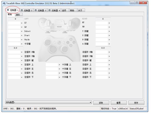Click the 读取 button
151x114 pixels.
pos(101,103)
